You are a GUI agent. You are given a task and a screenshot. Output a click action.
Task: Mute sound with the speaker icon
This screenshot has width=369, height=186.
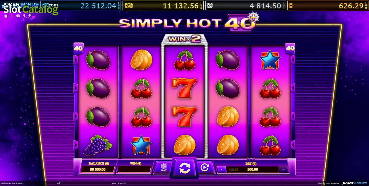coord(18,16)
